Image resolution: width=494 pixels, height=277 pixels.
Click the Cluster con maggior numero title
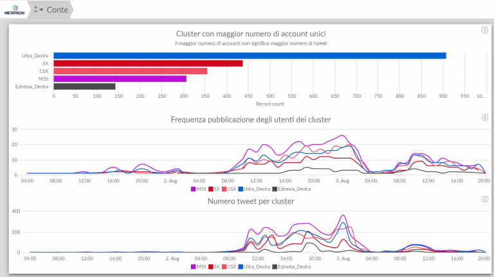251,33
